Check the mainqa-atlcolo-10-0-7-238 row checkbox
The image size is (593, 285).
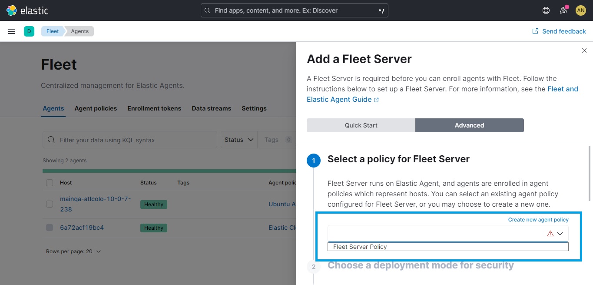click(x=49, y=204)
